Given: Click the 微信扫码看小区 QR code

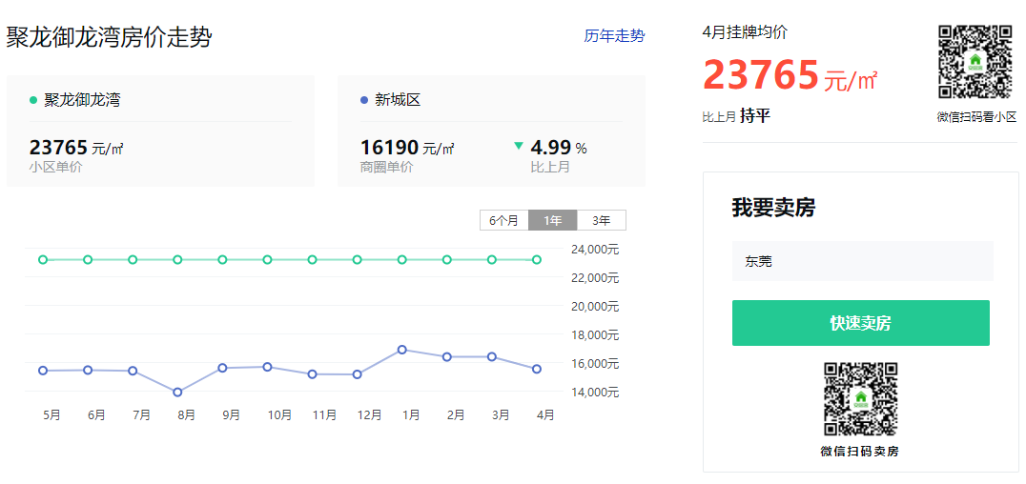Looking at the screenshot, I should 975,62.
